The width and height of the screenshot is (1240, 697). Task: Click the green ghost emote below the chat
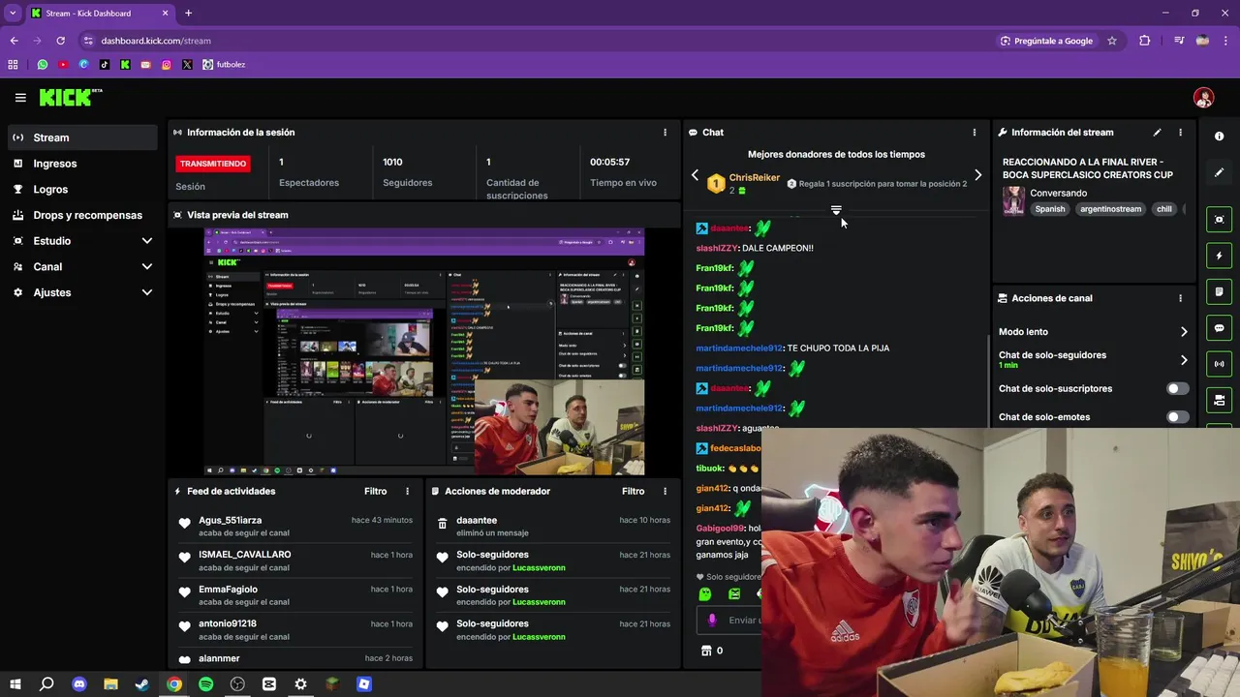point(705,593)
